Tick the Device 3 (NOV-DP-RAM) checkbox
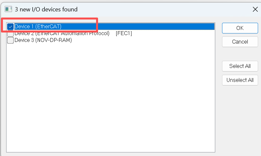The width and height of the screenshot is (261, 156). (10, 41)
